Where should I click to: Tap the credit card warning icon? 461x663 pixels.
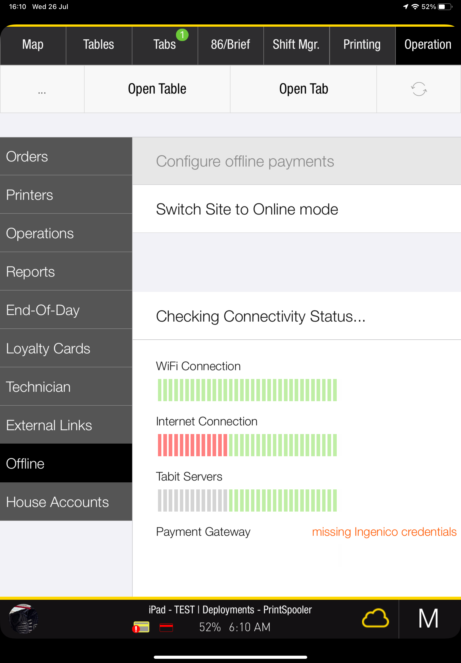(141, 627)
